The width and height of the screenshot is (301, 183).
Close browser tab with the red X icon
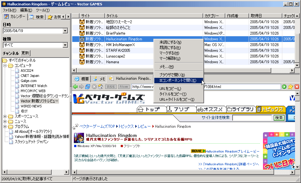297,87
